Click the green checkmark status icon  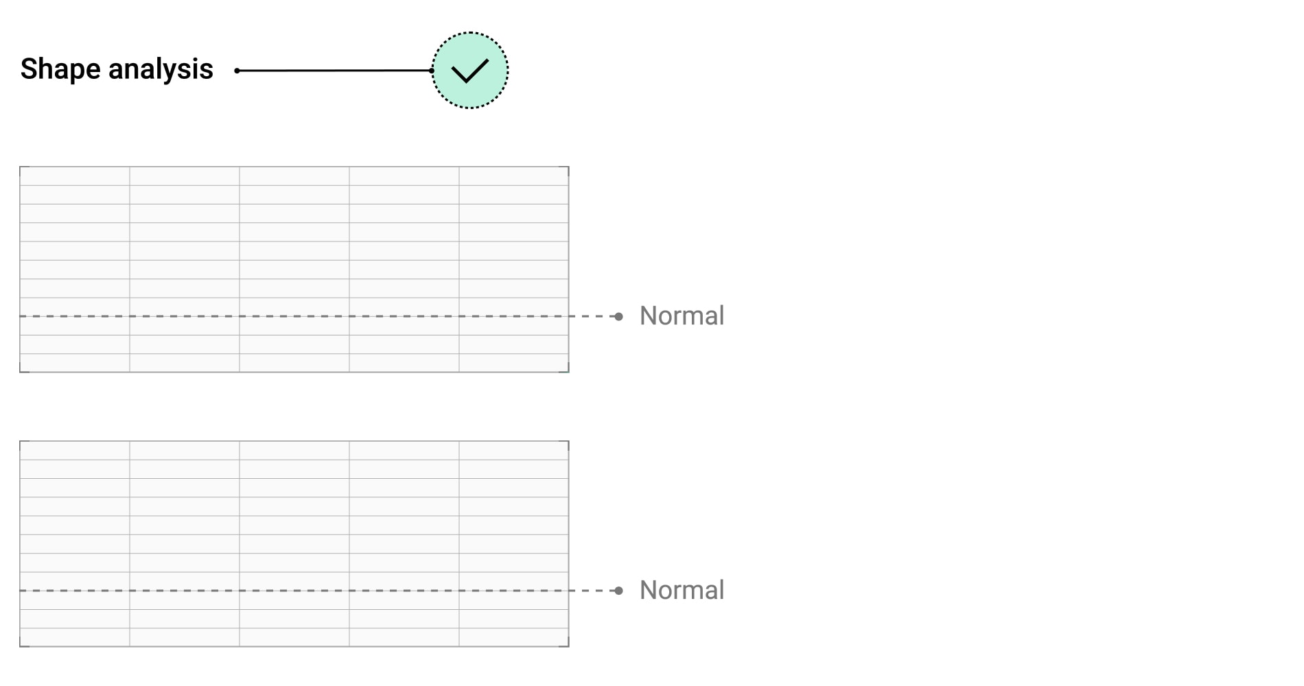click(x=469, y=70)
